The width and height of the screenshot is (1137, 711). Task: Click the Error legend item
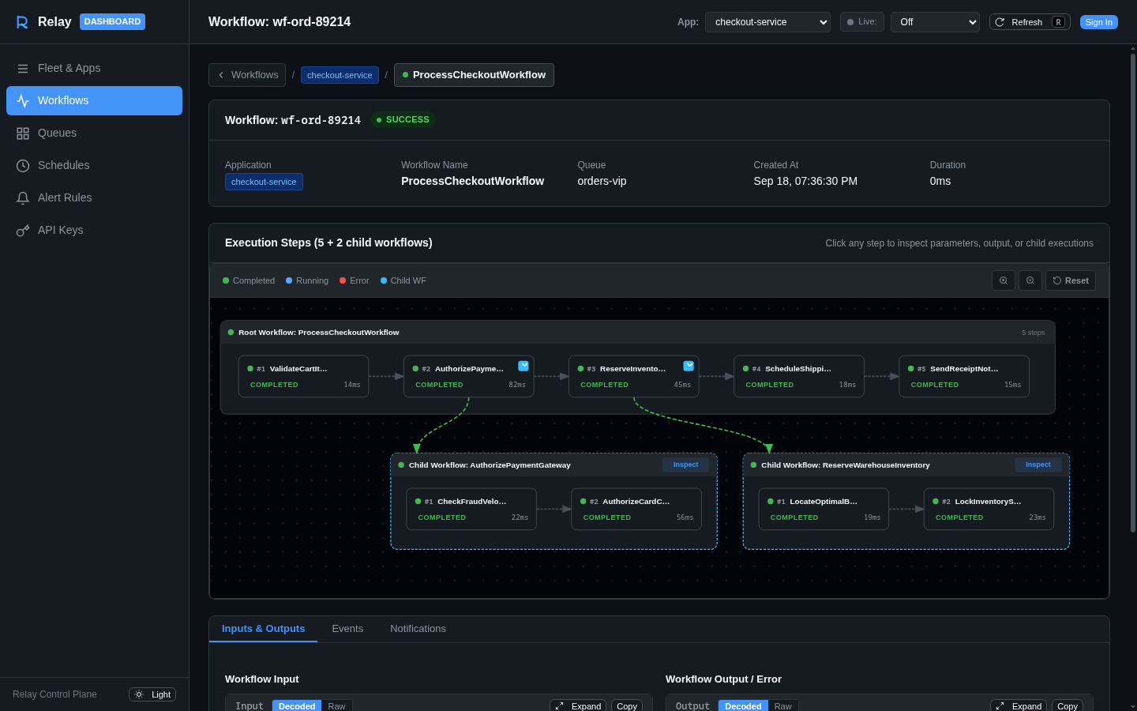(355, 280)
